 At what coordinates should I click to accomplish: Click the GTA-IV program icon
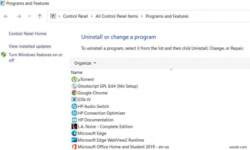pos(74,99)
